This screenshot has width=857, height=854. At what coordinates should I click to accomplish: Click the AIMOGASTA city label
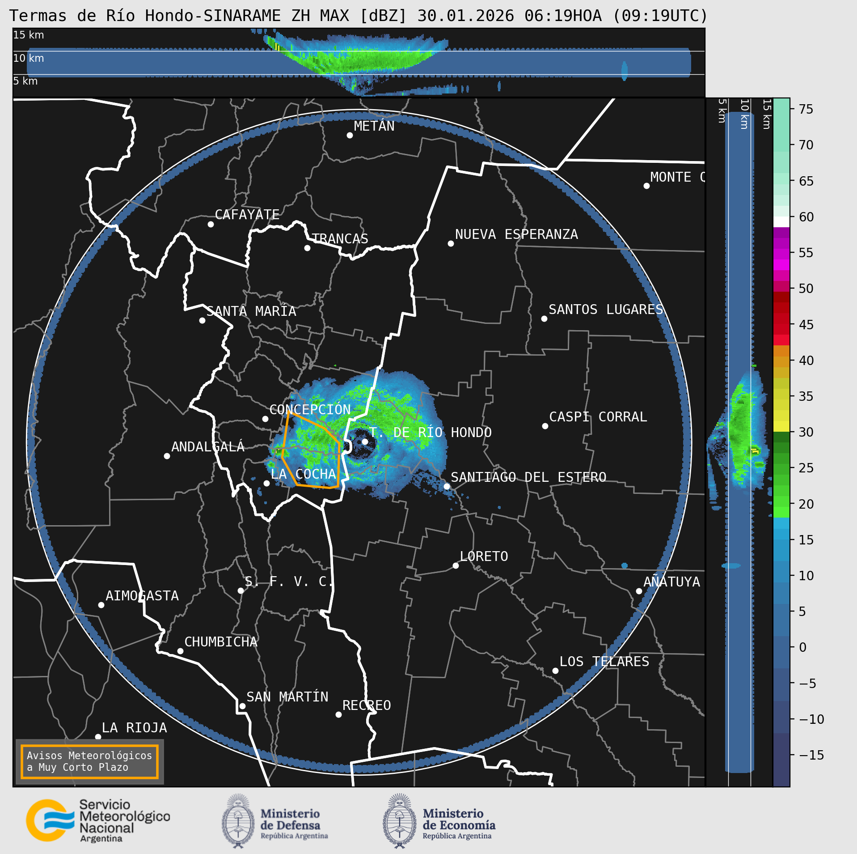point(142,596)
